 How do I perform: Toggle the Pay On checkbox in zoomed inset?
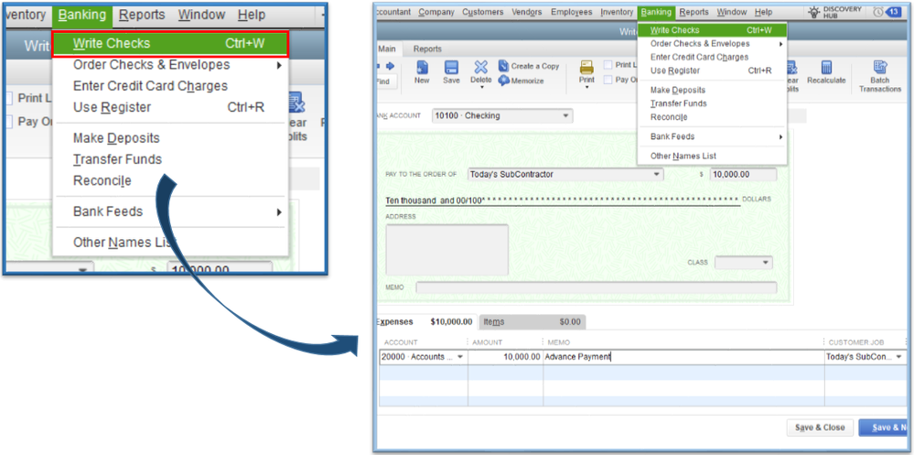pyautogui.click(x=8, y=122)
